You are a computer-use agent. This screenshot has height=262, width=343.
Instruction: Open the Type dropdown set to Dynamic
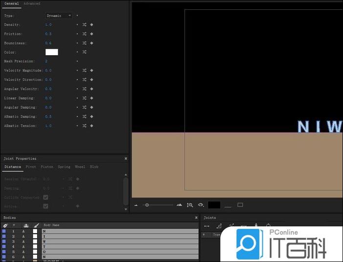(x=59, y=16)
